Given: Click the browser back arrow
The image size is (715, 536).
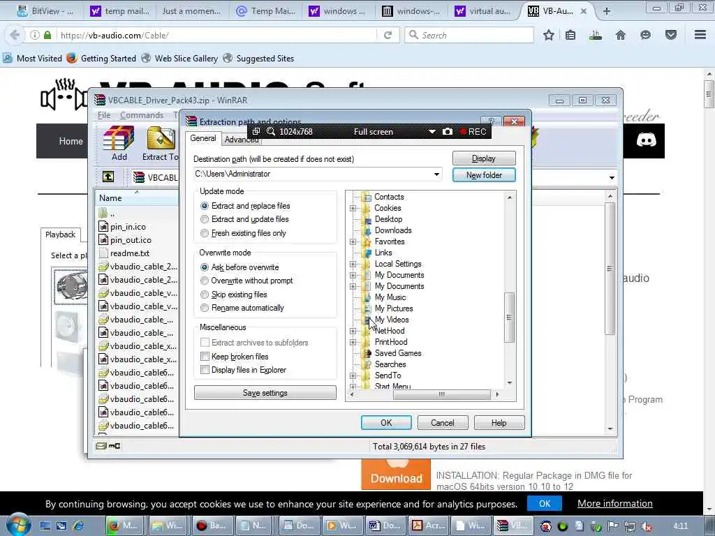Looking at the screenshot, I should pos(15,35).
